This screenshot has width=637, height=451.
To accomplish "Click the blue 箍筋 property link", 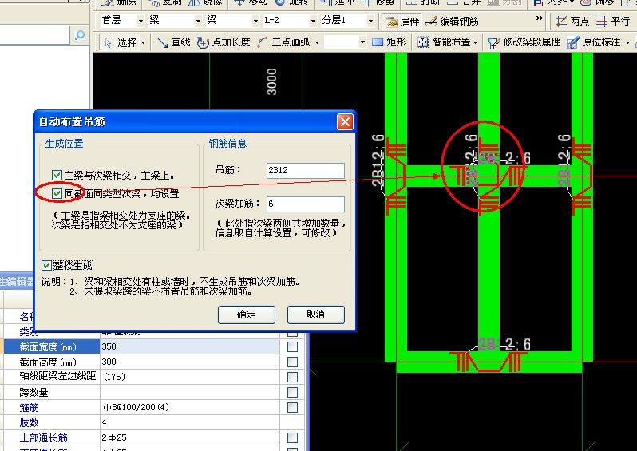I will click(x=29, y=407).
